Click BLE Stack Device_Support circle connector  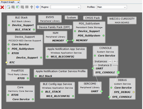[9, 25]
